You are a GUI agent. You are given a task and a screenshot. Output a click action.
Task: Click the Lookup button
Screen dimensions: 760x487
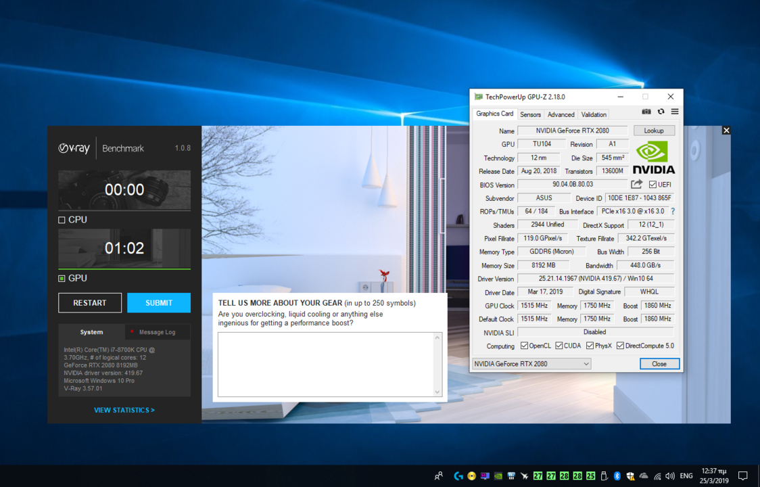pos(653,131)
